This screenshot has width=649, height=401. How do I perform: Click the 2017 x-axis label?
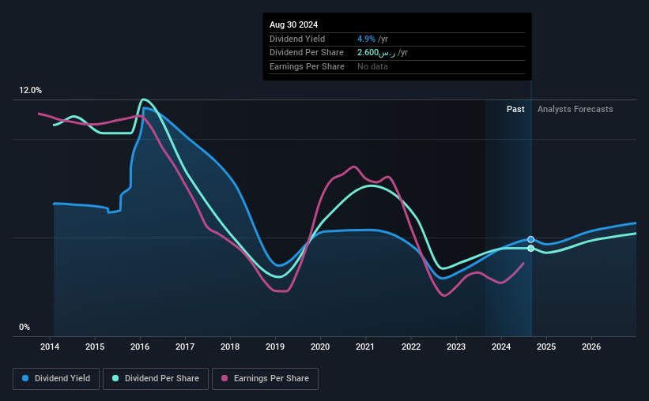point(185,347)
